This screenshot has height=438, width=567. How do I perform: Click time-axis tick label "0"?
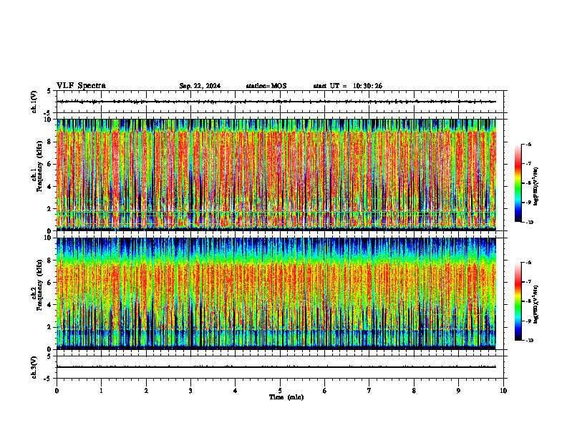[57, 391]
